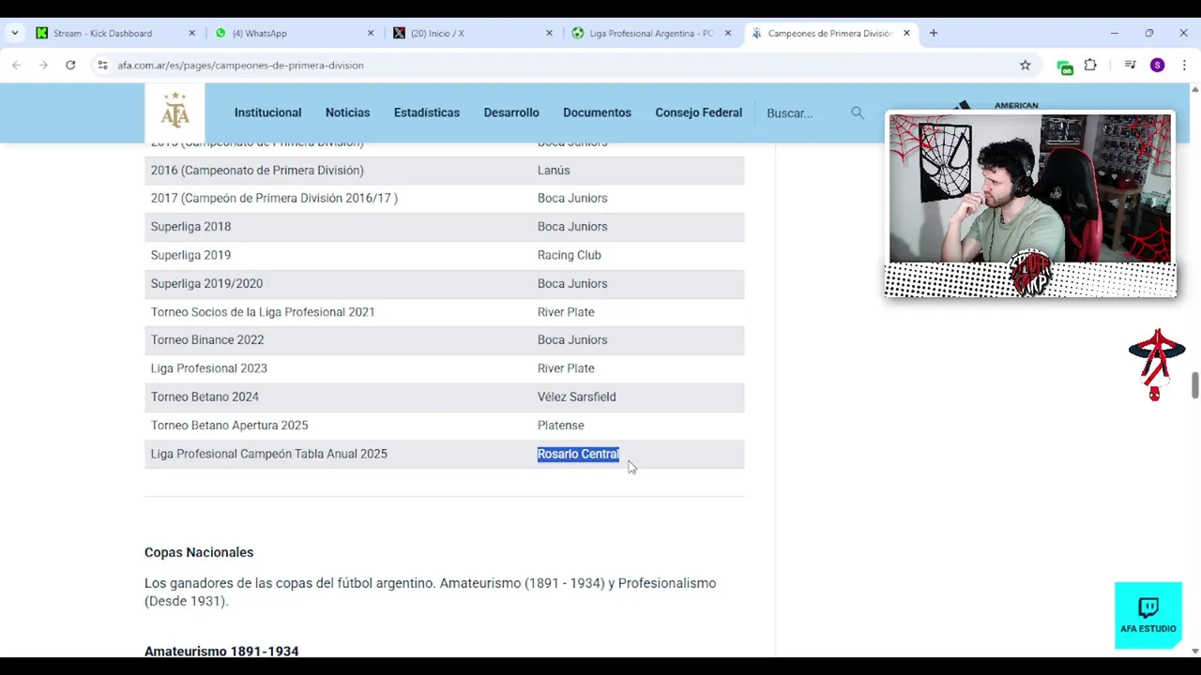
Task: Click the search magnifier icon
Action: [857, 112]
